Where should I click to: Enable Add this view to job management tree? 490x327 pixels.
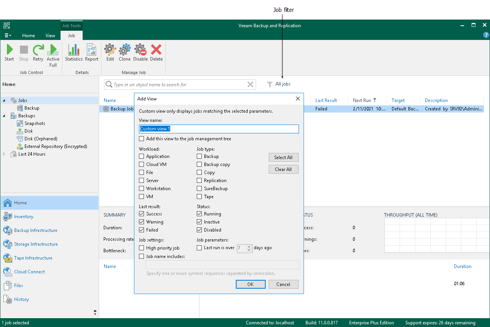coord(142,139)
